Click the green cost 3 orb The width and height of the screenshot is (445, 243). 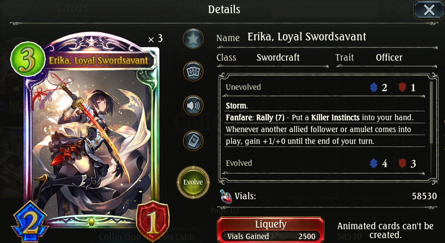(x=28, y=60)
